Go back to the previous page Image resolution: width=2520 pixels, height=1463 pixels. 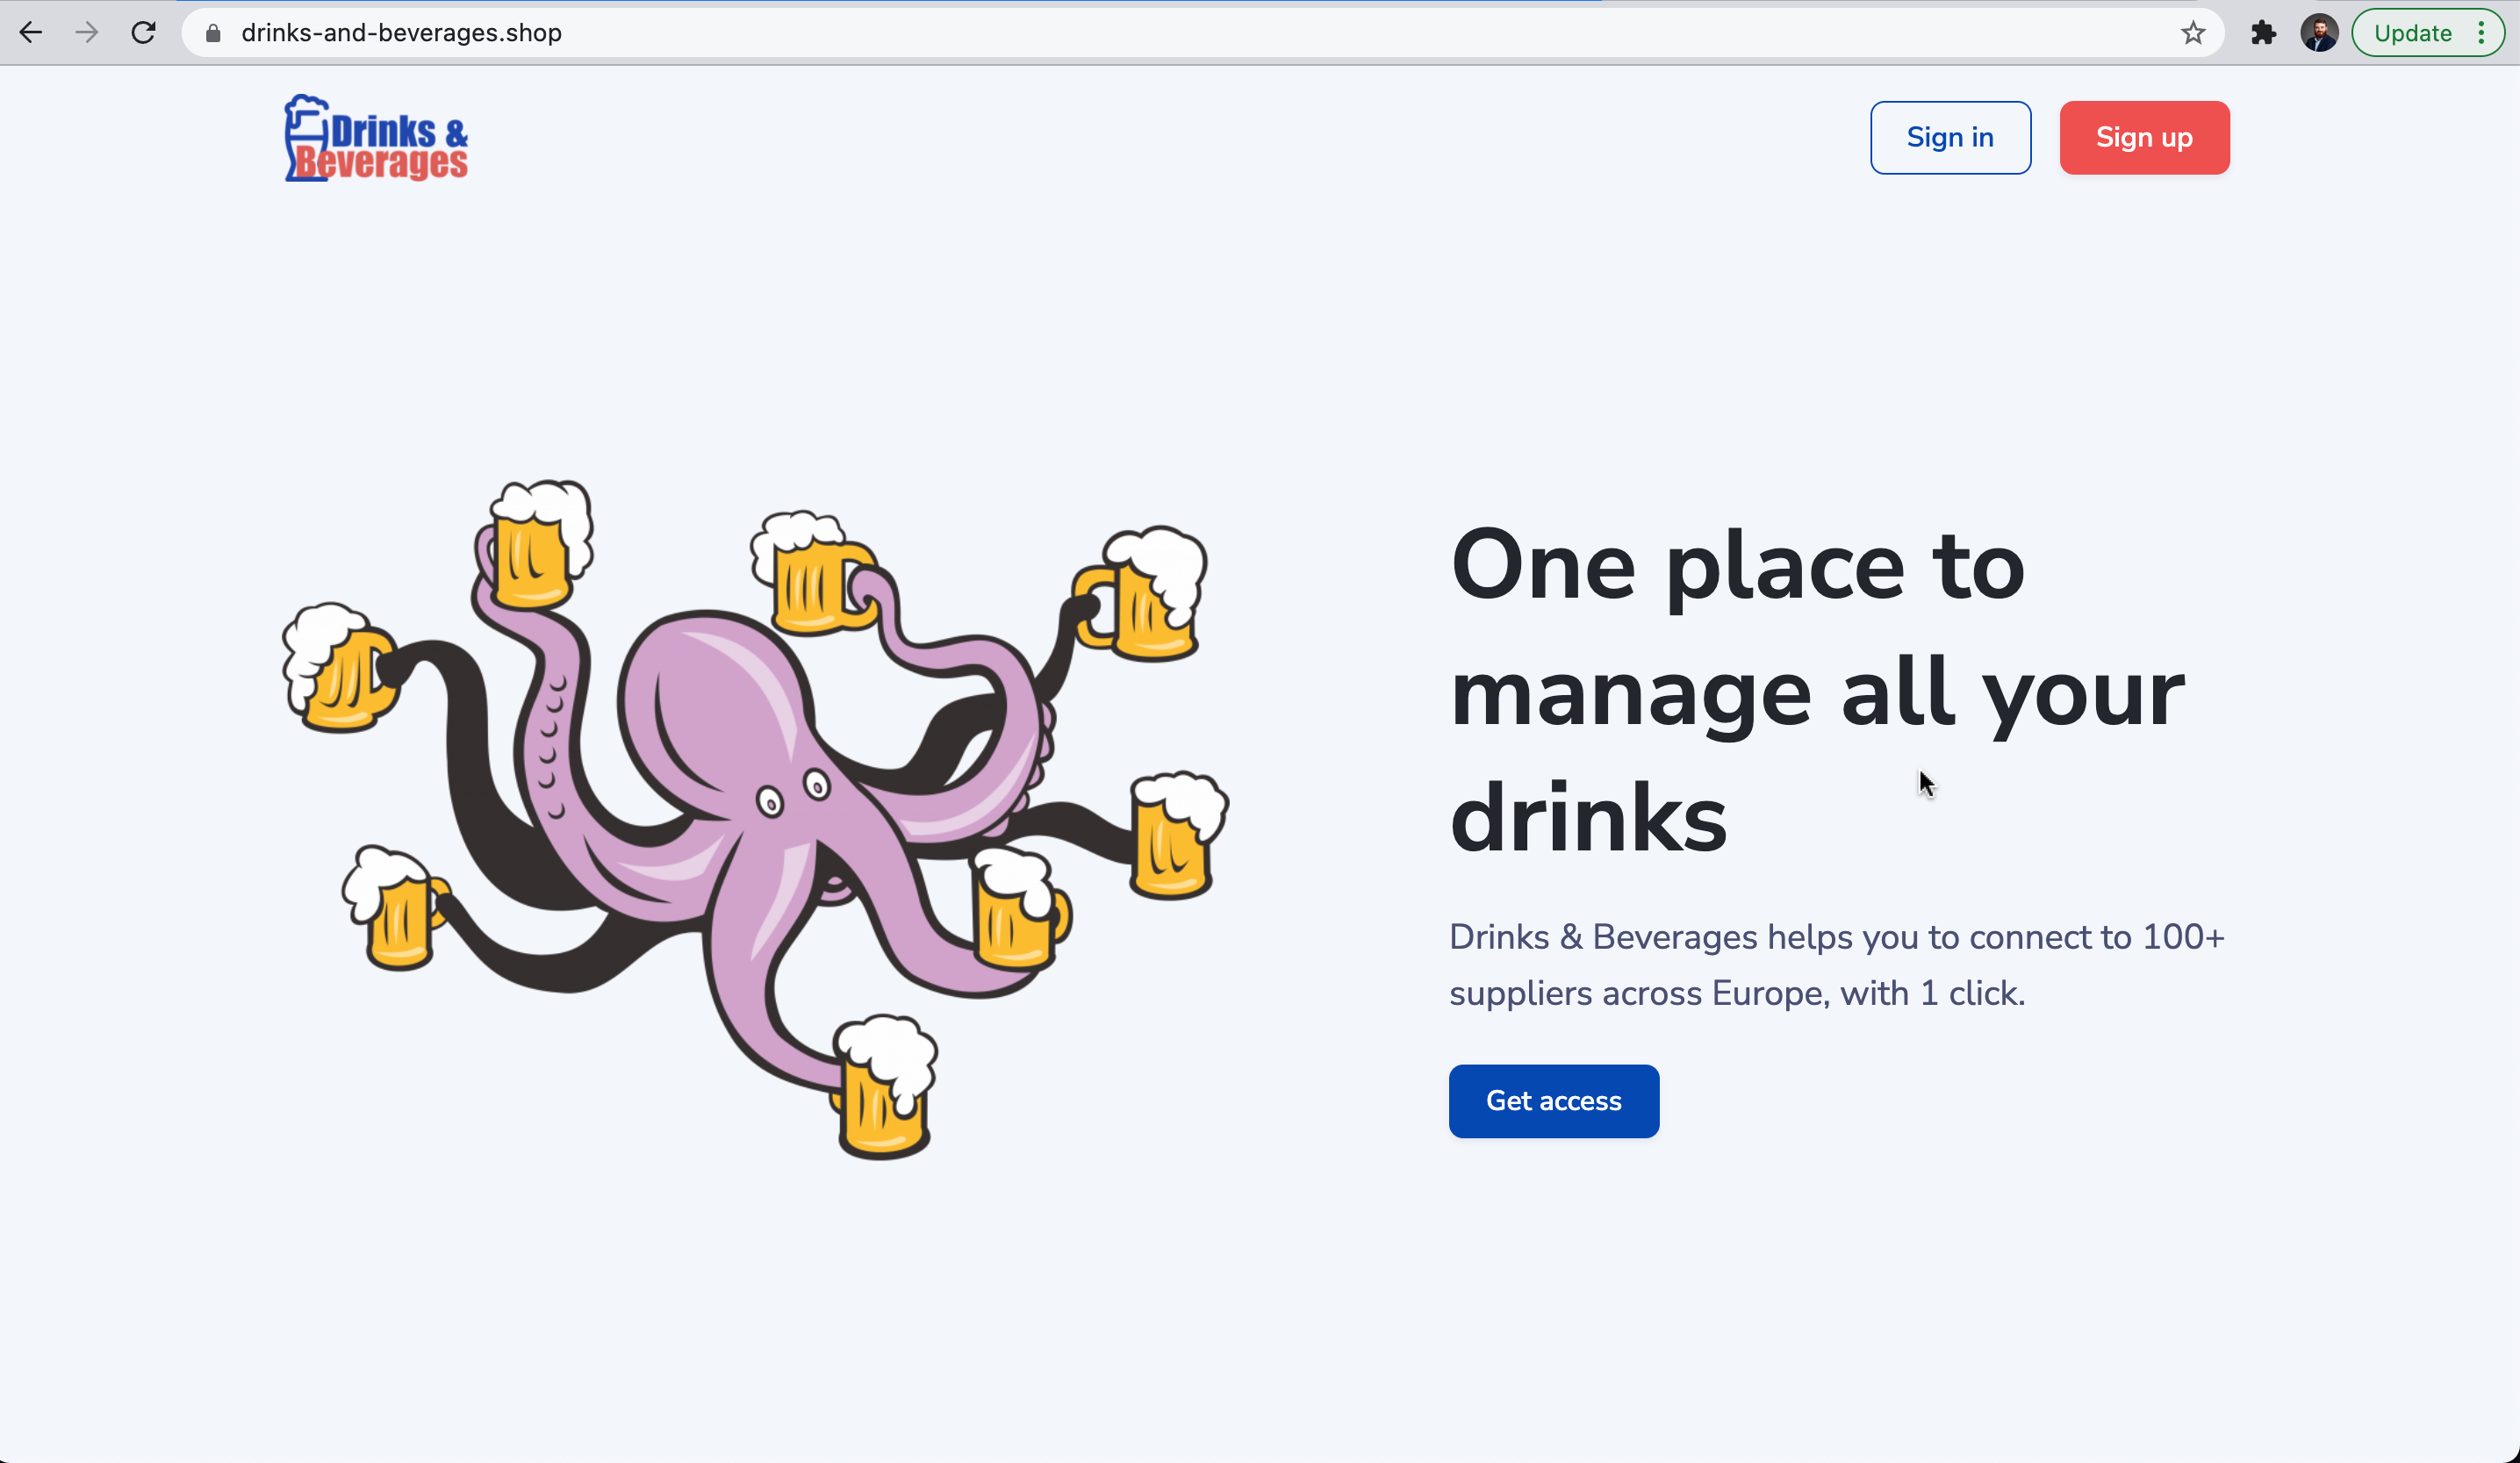[31, 33]
